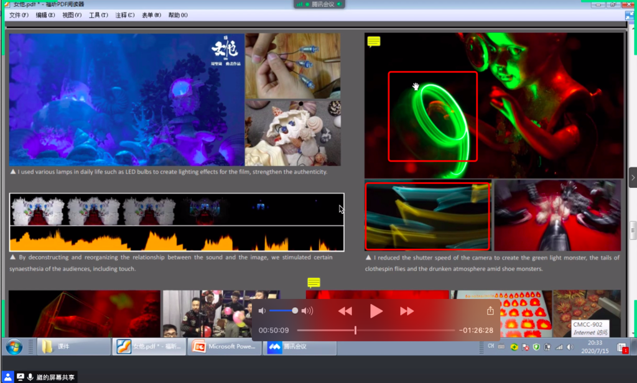Click the CMCC-902 network tooltip
The width and height of the screenshot is (637, 383).
coord(590,328)
